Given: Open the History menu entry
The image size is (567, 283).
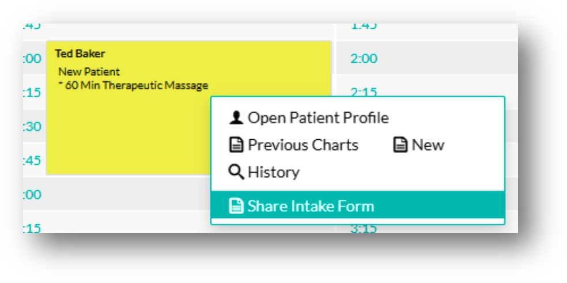Looking at the screenshot, I should 273,172.
